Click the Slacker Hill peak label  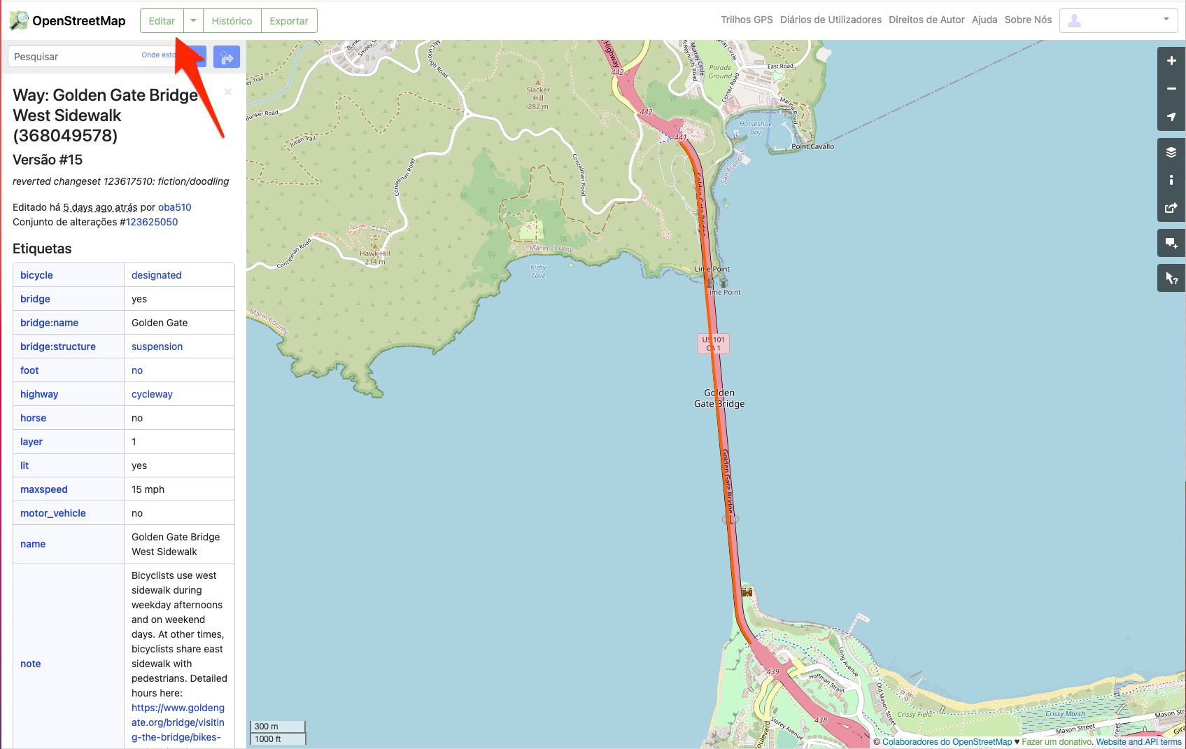(538, 98)
